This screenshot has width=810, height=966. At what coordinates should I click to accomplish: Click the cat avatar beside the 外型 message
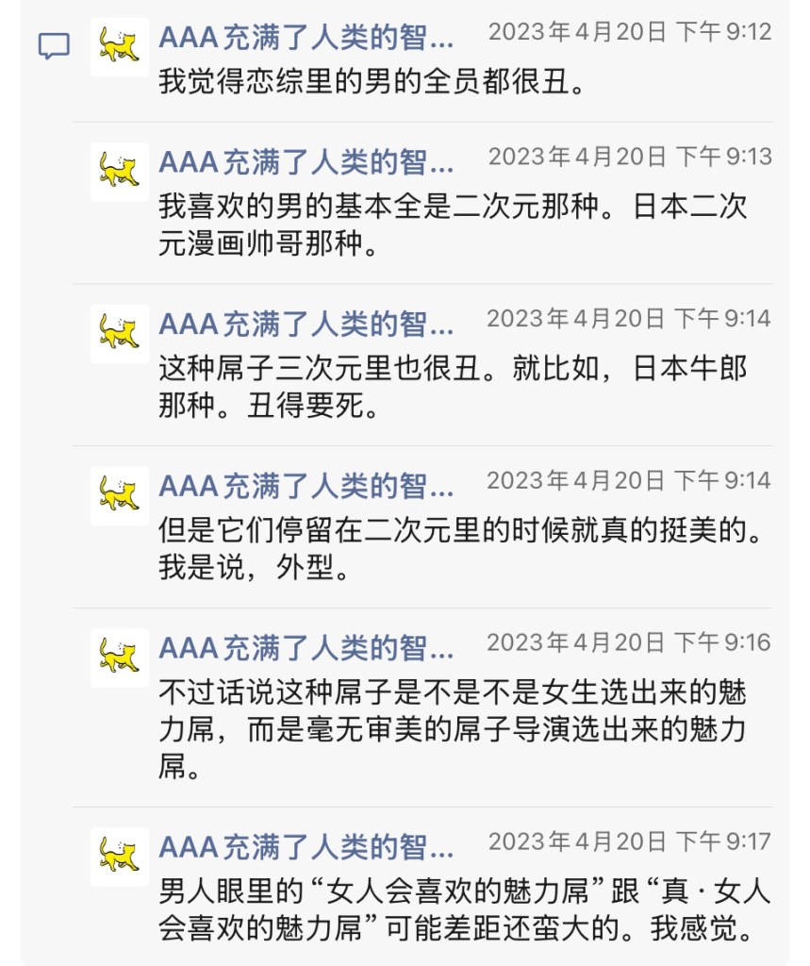click(x=120, y=495)
